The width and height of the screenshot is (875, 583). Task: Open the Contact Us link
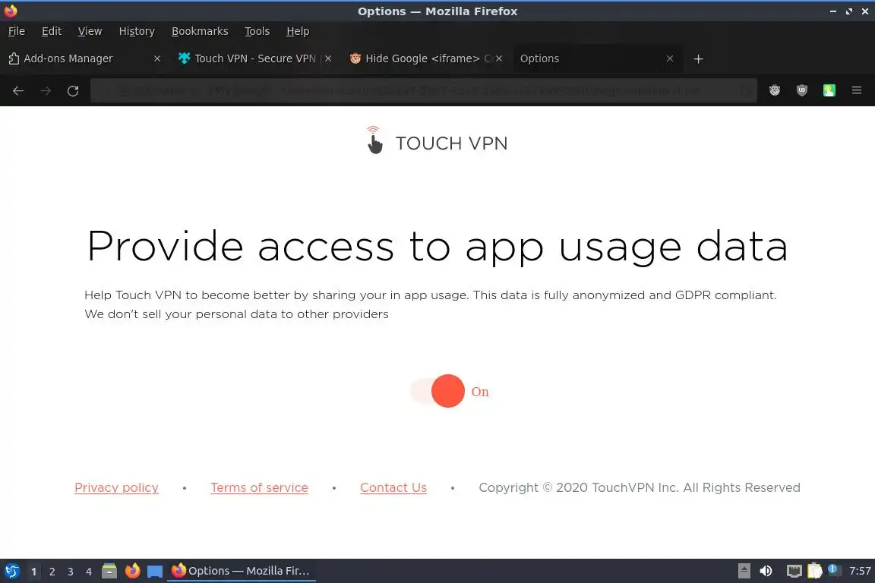pos(393,487)
